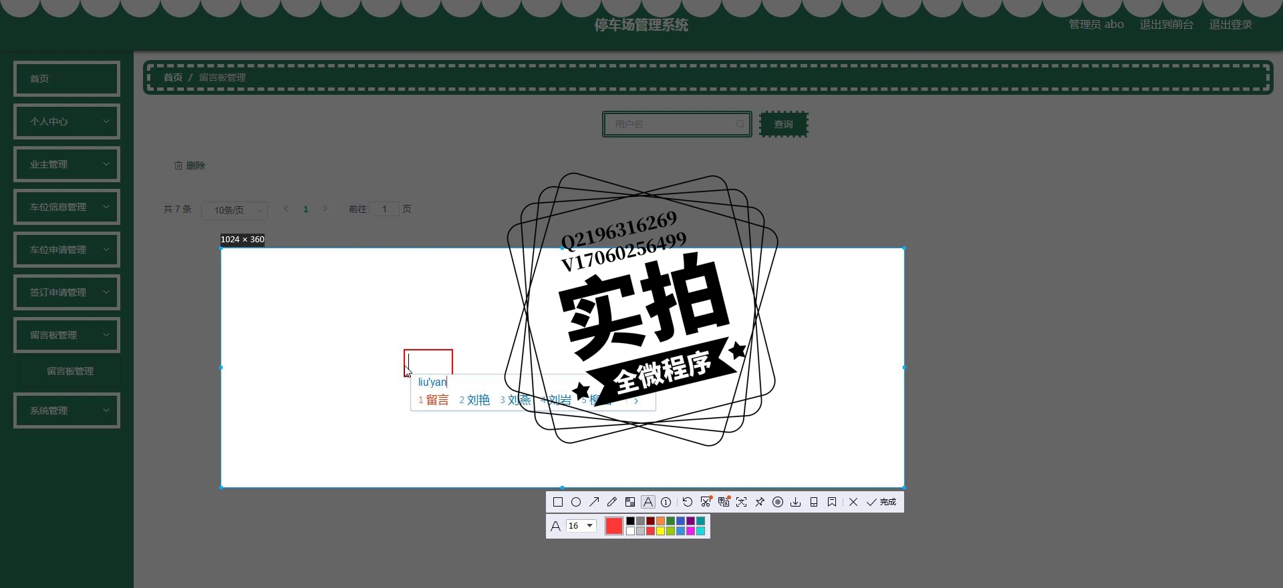Click the go-to page number field

(x=384, y=209)
